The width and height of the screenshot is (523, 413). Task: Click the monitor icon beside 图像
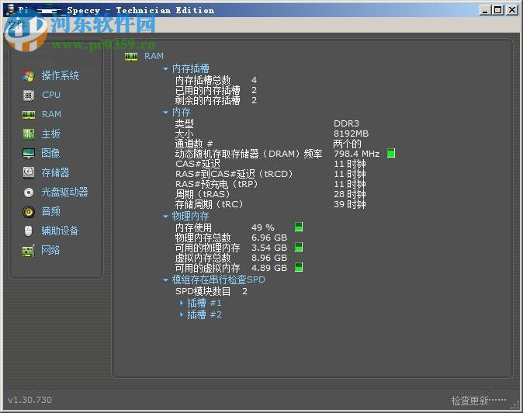point(29,153)
